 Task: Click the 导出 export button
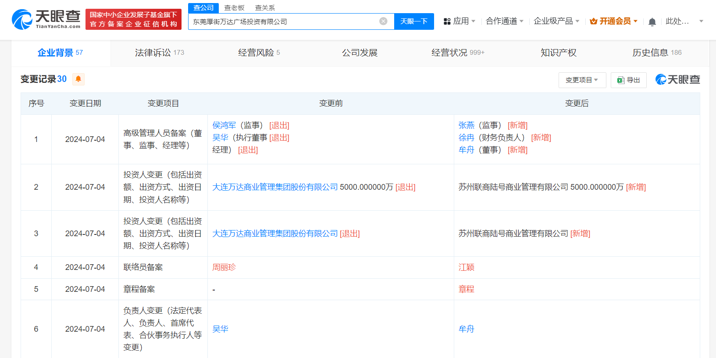(628, 80)
